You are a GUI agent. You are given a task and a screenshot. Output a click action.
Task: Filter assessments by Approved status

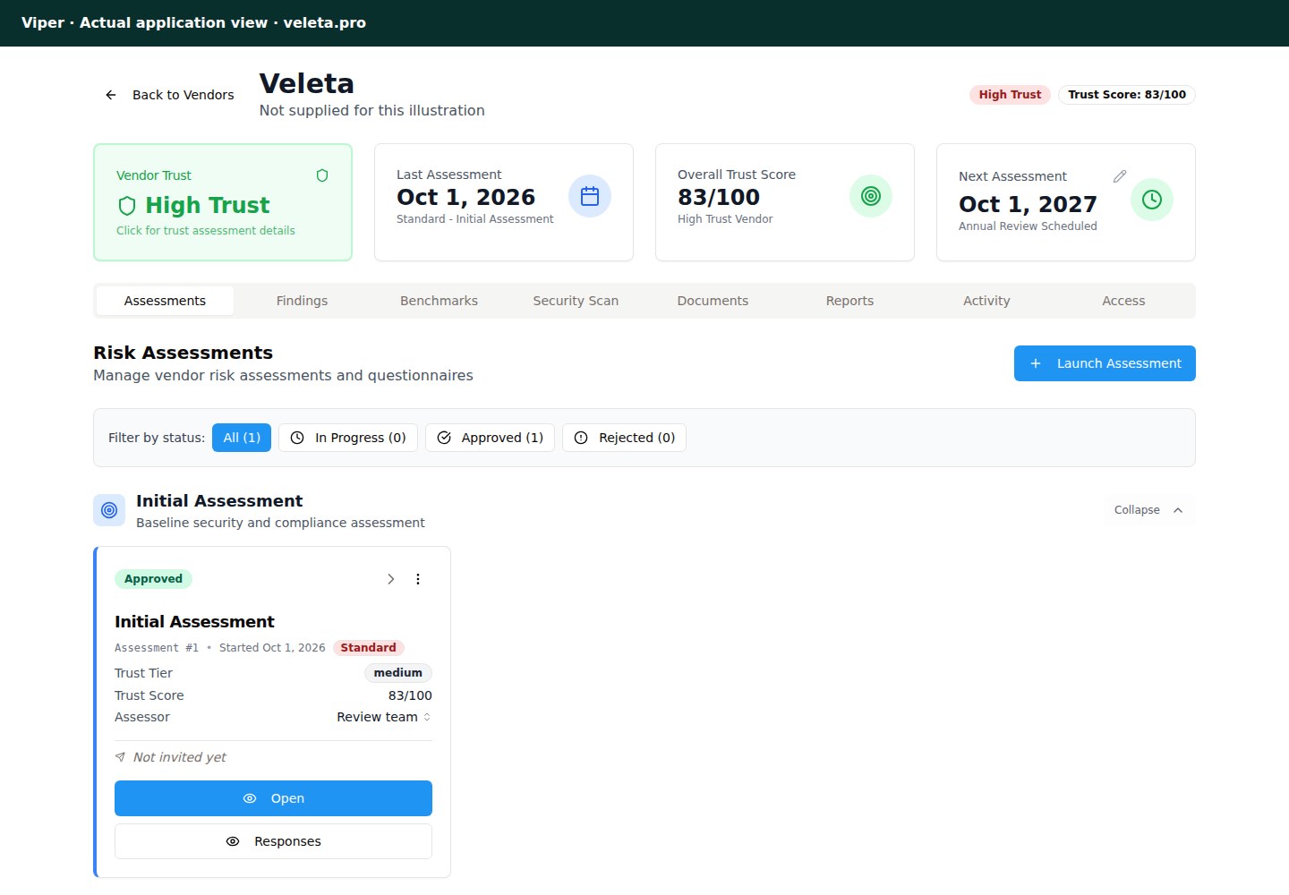[x=491, y=438]
